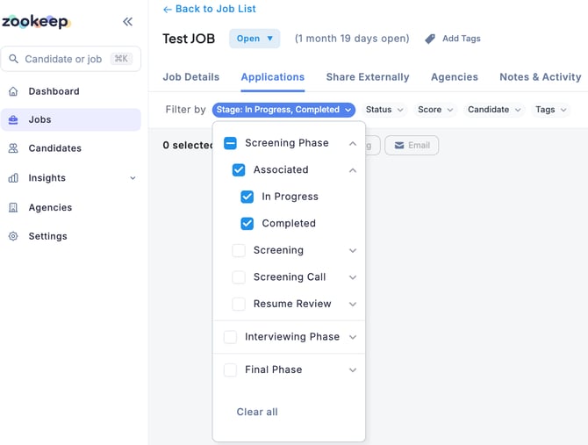Screen dimensions: 588x445
Task: Open the Share Externally tab
Action: 367,77
